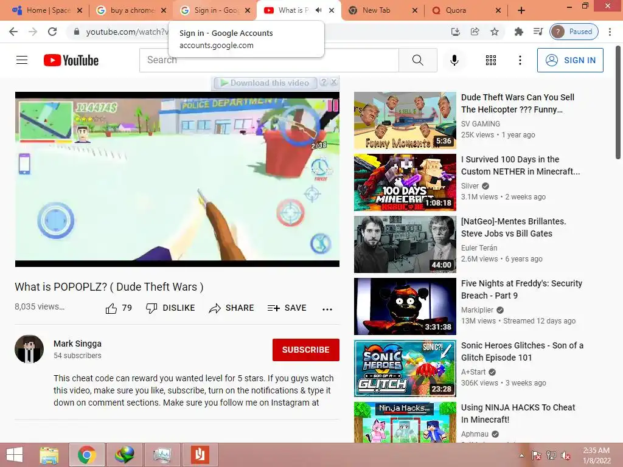Reload the YouTube page
Viewport: 623px width, 467px height.
(52, 32)
